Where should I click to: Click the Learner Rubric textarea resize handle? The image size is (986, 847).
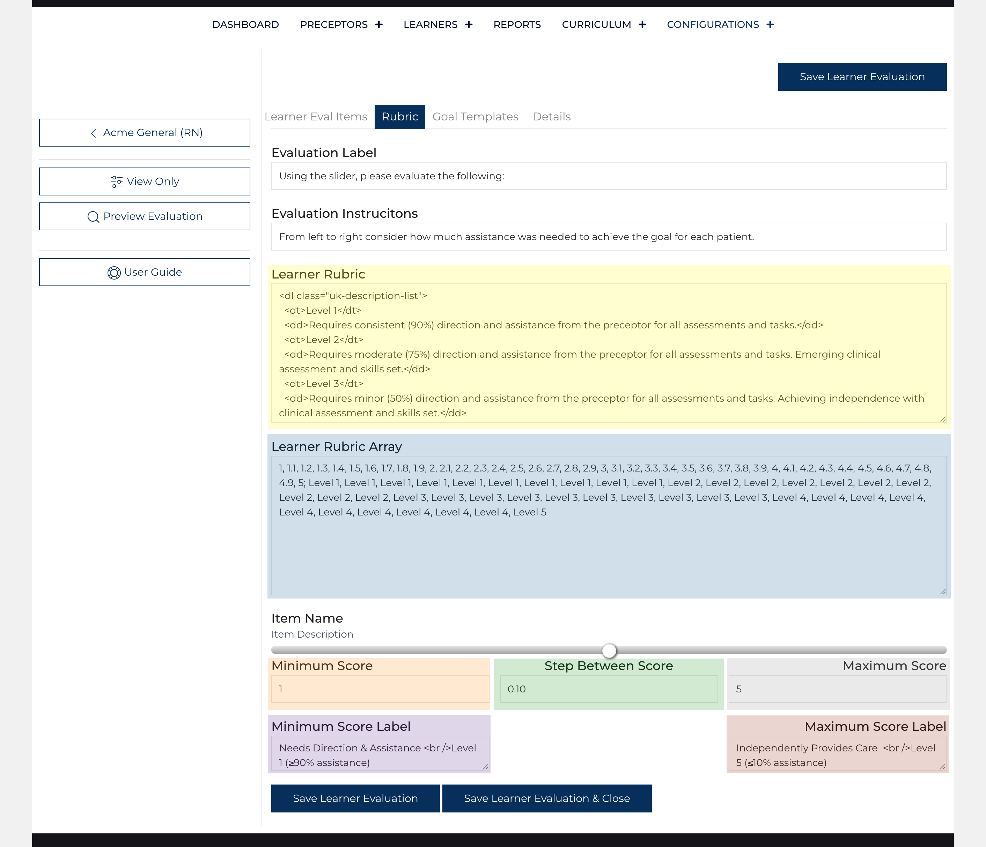click(943, 419)
